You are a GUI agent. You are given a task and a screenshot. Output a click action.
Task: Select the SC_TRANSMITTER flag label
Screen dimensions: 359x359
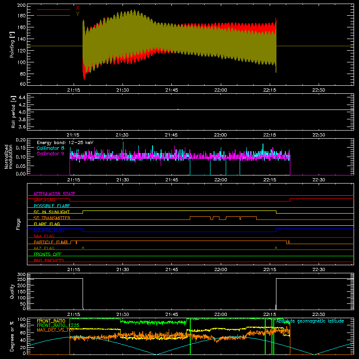52,218
